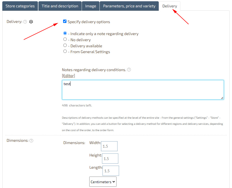Image resolution: width=232 pixels, height=188 pixels.
Task: Click the Length input field
Action: pos(111,171)
